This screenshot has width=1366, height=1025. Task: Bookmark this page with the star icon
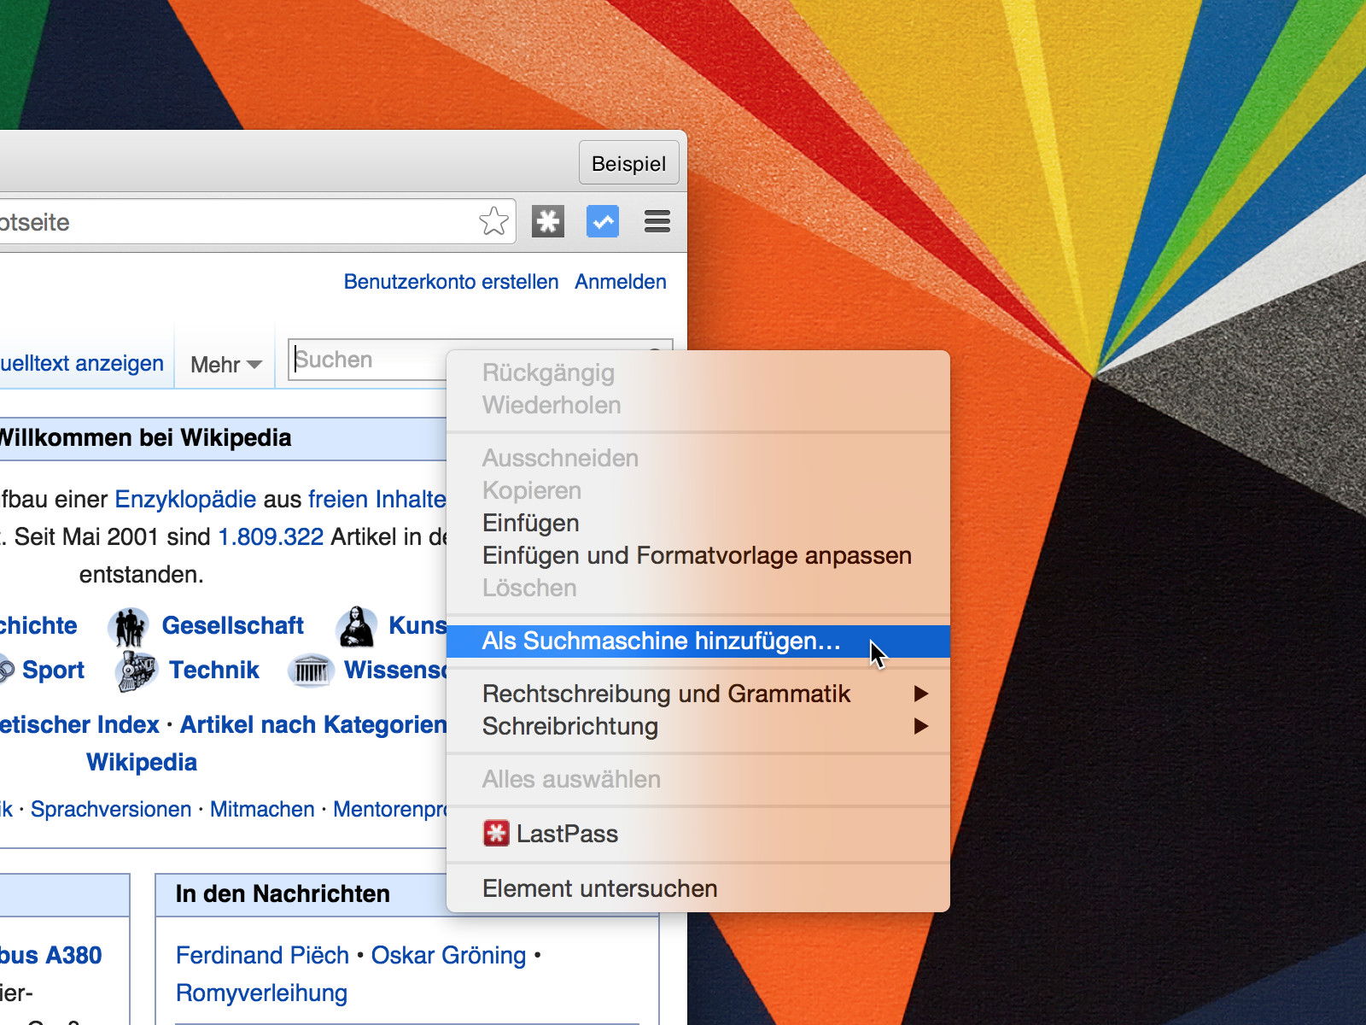click(493, 222)
